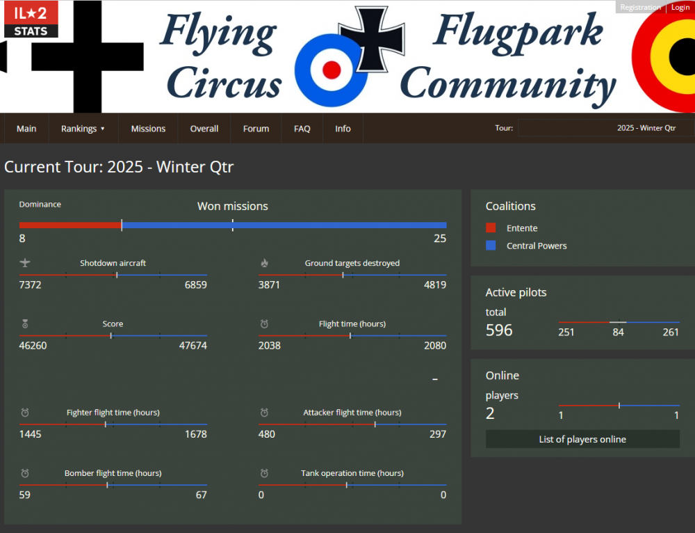Click the RAF roundel in the banner
This screenshot has height=533, width=695.
331,70
